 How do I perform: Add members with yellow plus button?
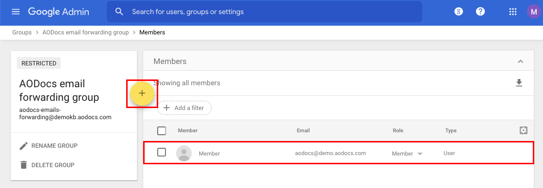point(142,94)
